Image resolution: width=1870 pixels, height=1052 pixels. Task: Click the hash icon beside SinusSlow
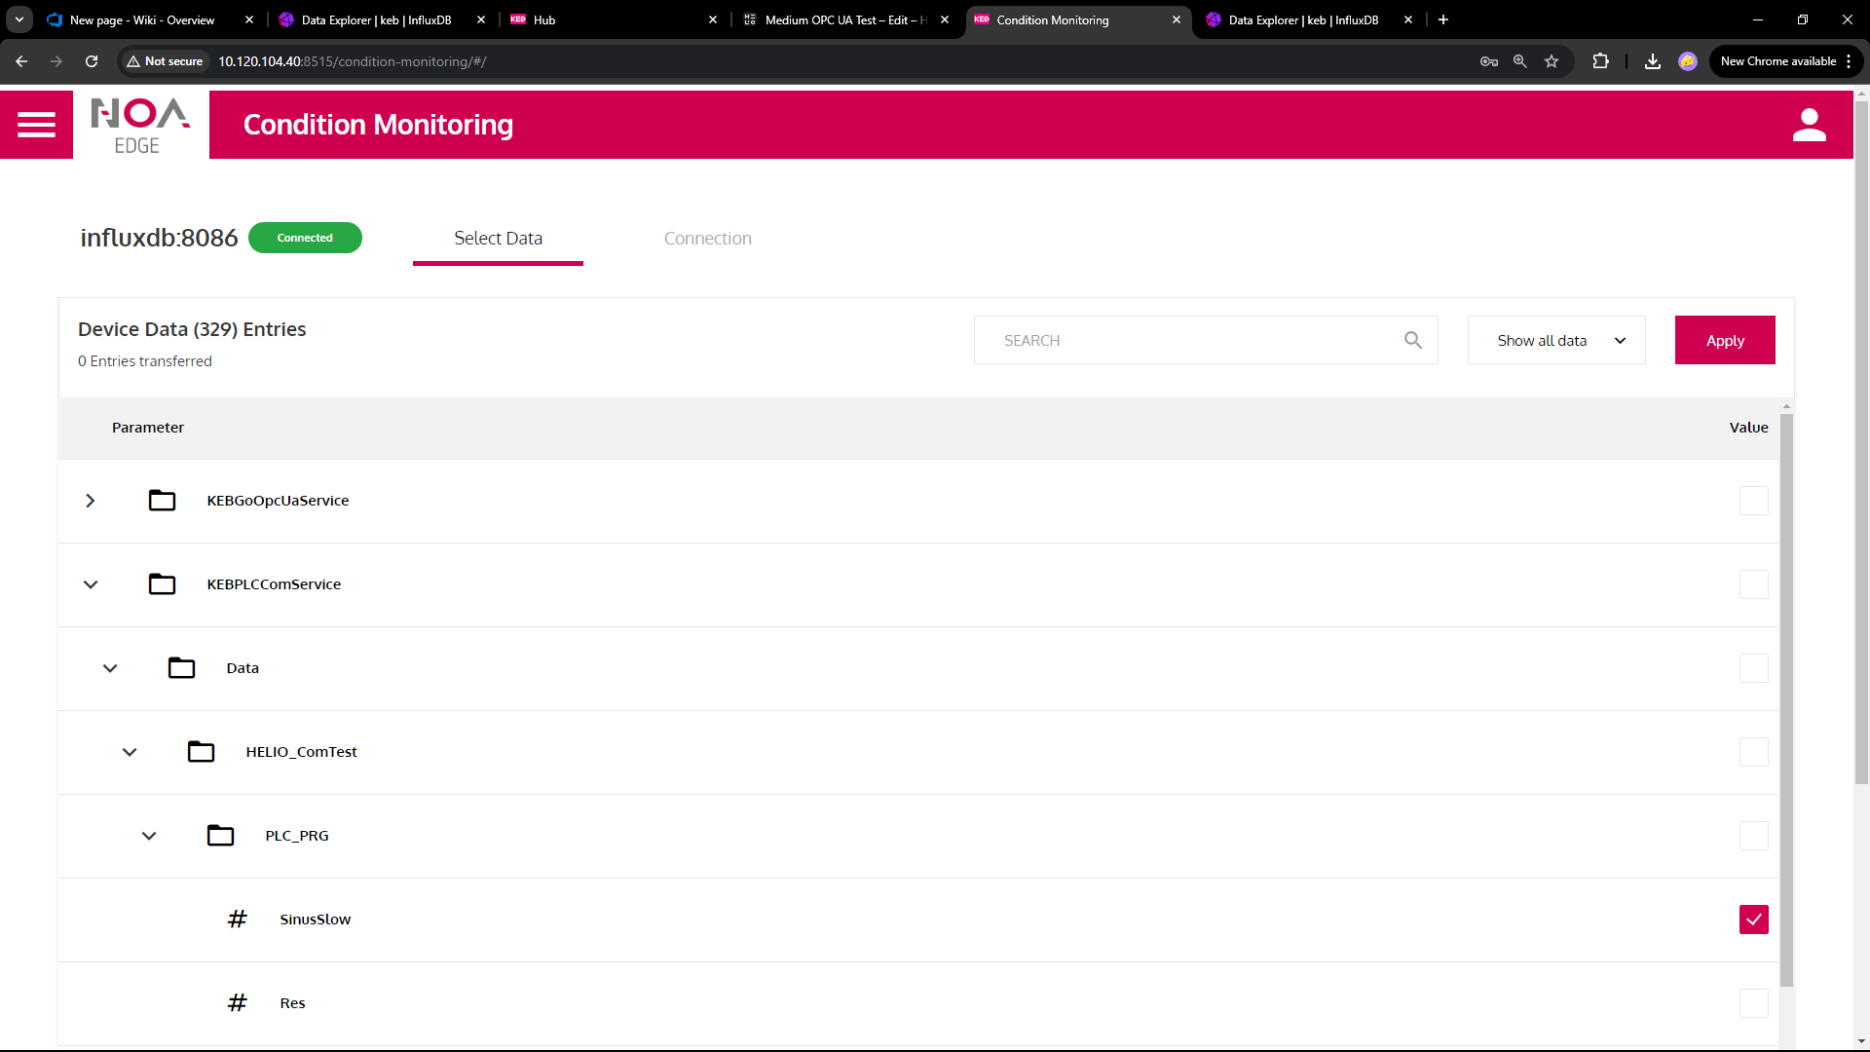coord(237,920)
